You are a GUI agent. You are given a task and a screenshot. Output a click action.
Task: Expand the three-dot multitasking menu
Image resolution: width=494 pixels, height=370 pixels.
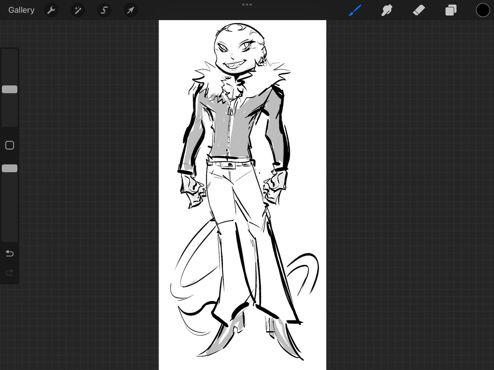pyautogui.click(x=247, y=5)
